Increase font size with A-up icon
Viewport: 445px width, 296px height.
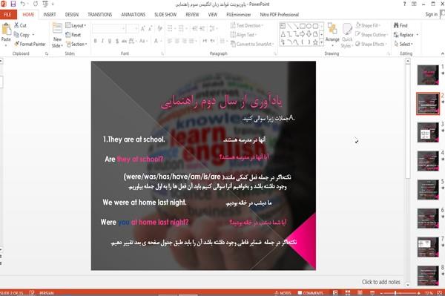[142, 28]
